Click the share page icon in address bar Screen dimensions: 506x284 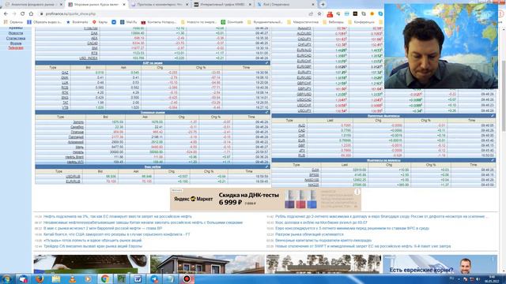click(311, 14)
